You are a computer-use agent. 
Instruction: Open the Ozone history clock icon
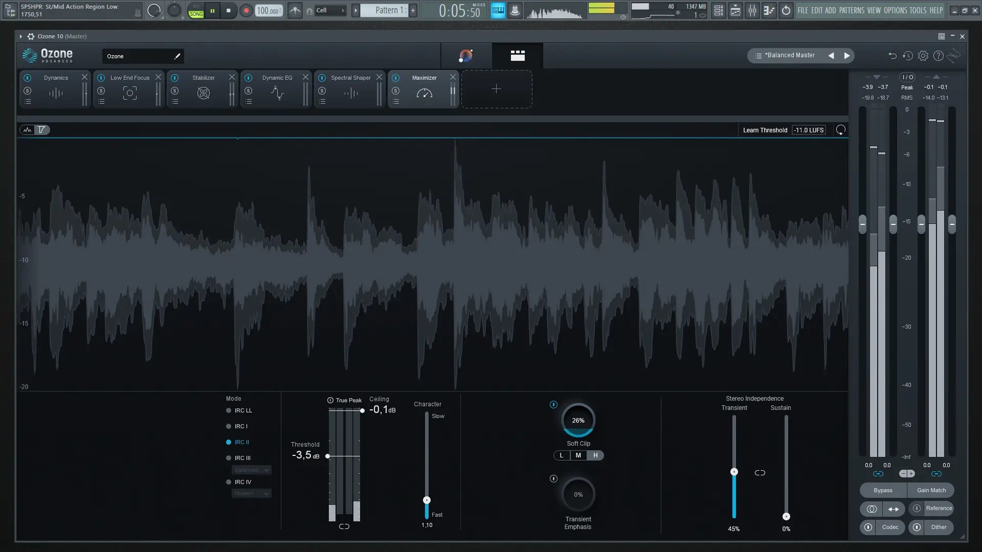908,55
